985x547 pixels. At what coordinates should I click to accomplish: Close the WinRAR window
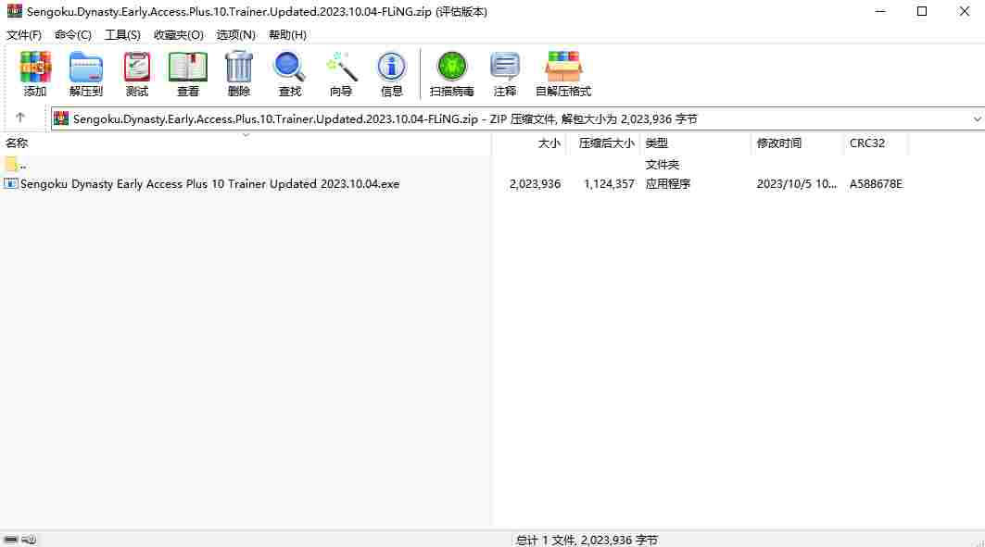pos(965,11)
